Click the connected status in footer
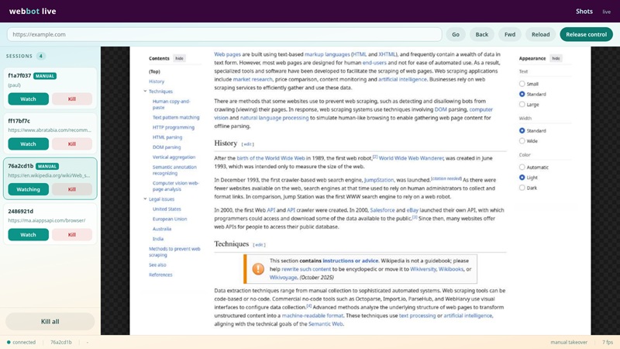Viewport: 620px width, 349px height. [21, 342]
